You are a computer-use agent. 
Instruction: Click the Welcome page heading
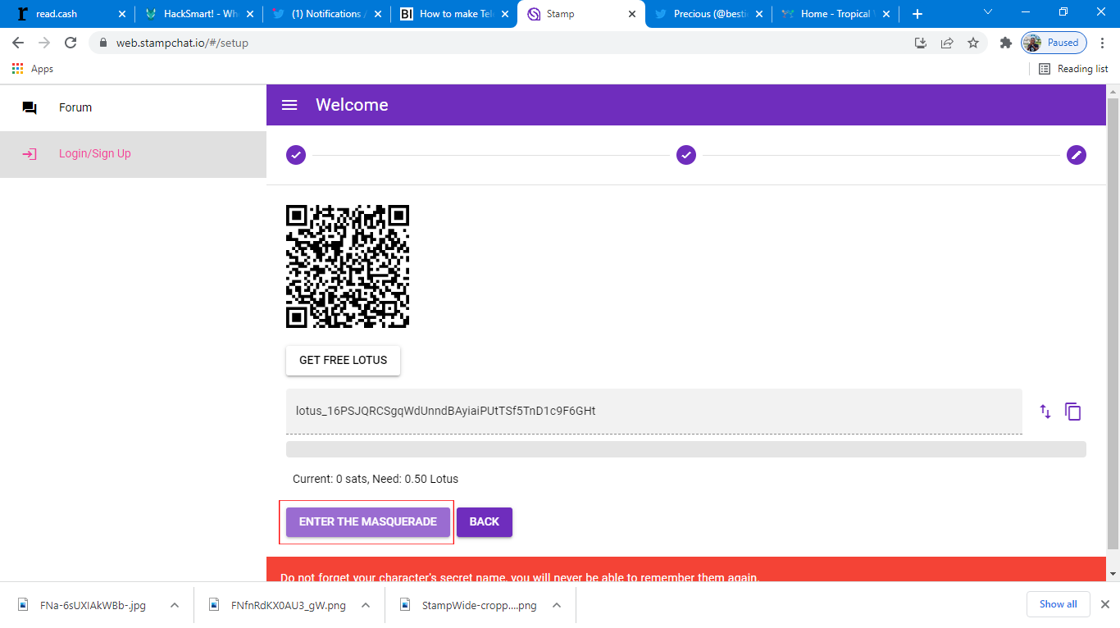pyautogui.click(x=352, y=105)
